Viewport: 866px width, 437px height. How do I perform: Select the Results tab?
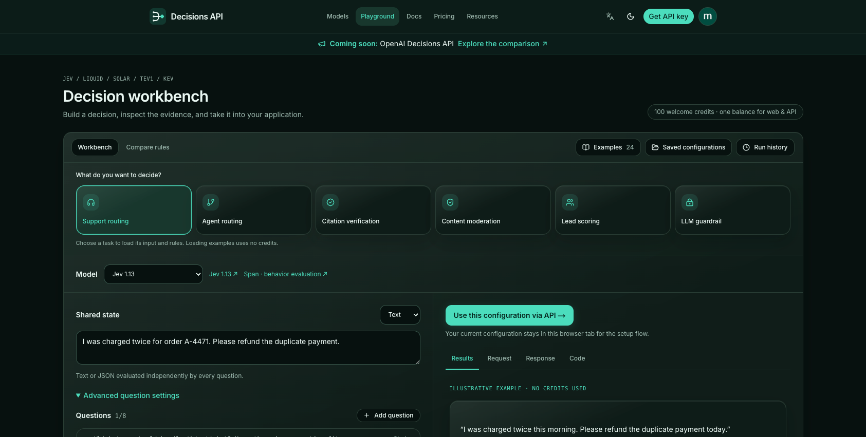pos(462,358)
